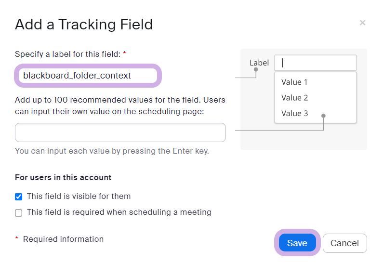383x263 pixels.
Task: Click the Enter key hint text
Action: tap(112, 151)
